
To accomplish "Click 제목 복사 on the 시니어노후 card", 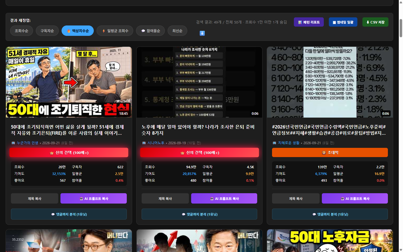I will pos(165,199).
